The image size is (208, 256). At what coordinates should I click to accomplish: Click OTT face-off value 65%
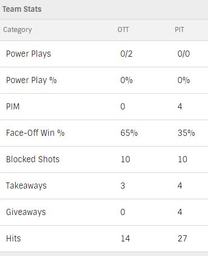[x=129, y=133]
